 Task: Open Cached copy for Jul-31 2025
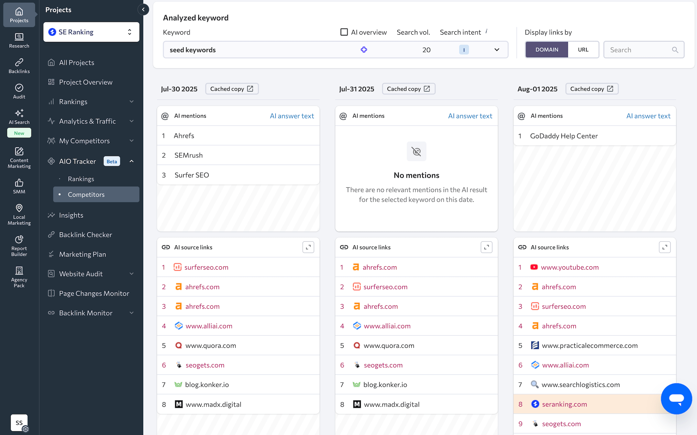click(408, 89)
